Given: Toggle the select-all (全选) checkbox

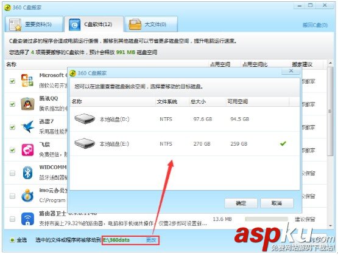Looking at the screenshot, I should 12,240.
